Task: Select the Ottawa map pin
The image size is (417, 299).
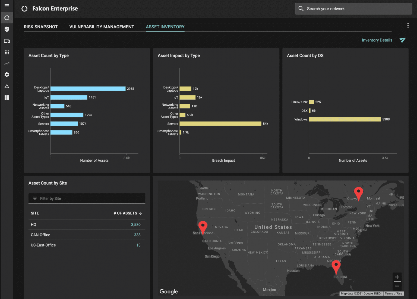Action: point(359,193)
